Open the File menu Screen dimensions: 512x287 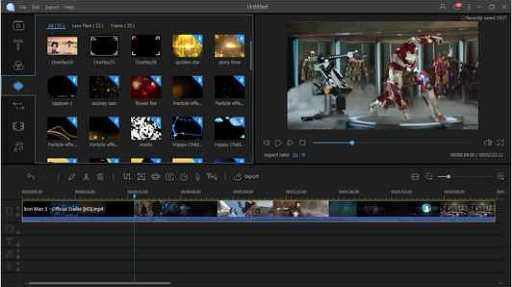(x=22, y=7)
